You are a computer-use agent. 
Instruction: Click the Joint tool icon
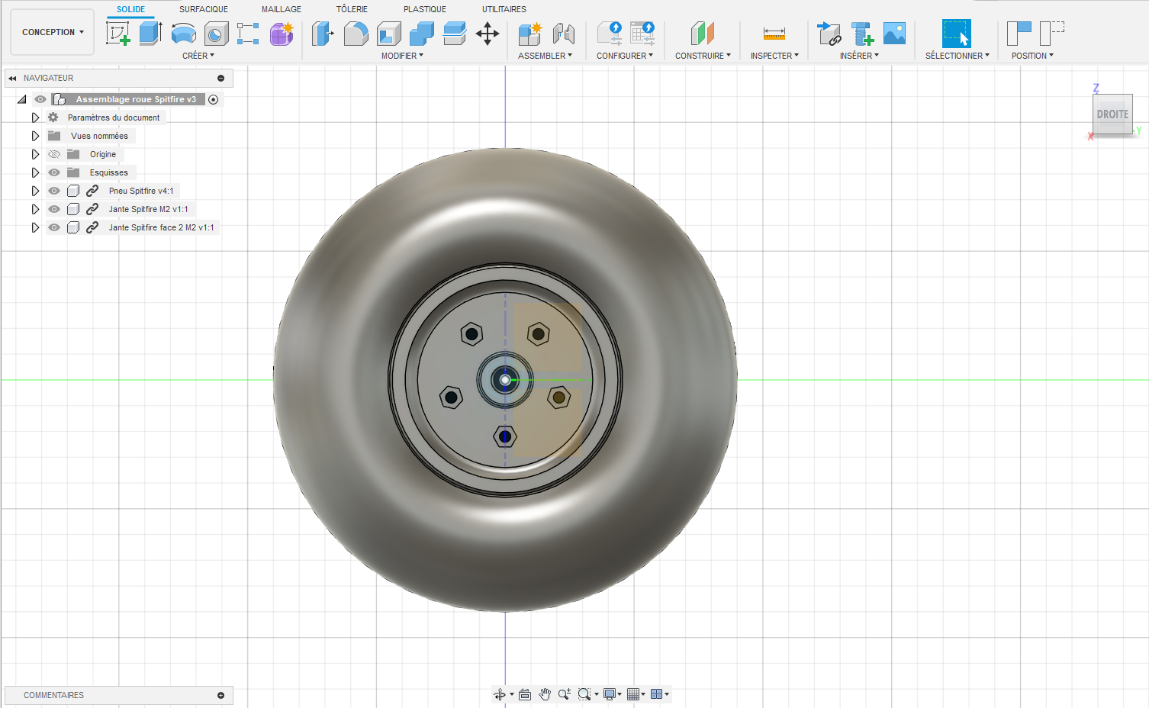(563, 34)
